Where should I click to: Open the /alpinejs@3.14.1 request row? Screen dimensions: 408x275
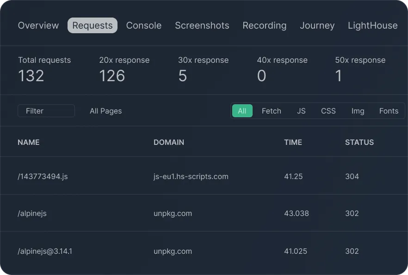pos(204,251)
